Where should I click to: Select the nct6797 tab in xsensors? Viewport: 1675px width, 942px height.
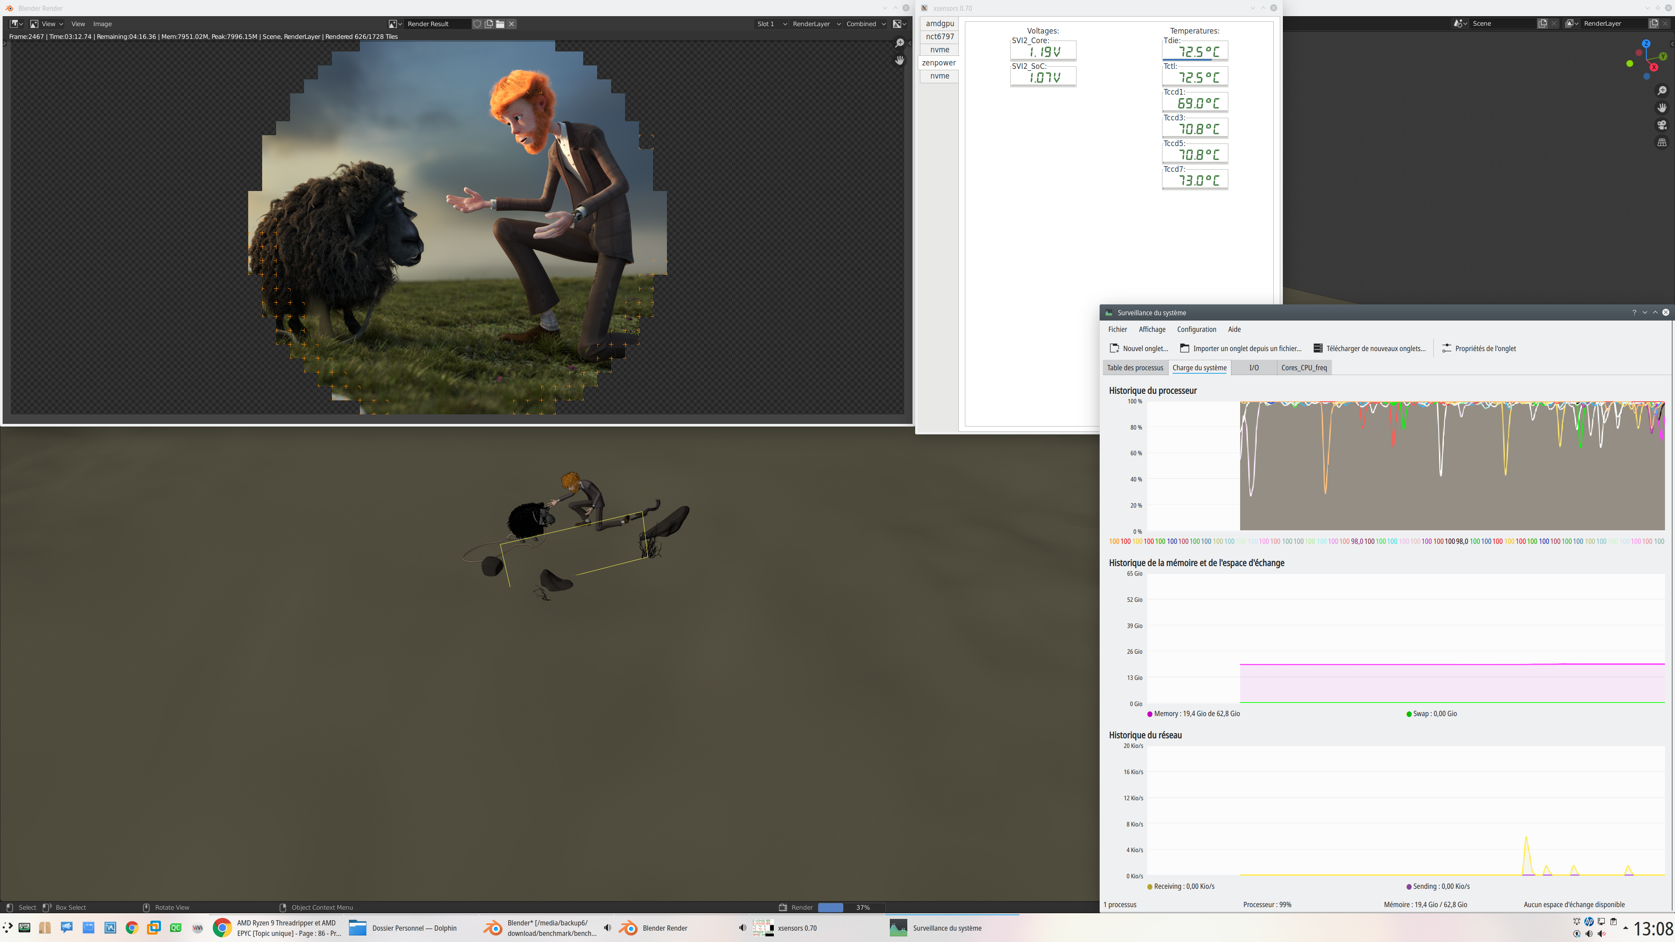(940, 36)
